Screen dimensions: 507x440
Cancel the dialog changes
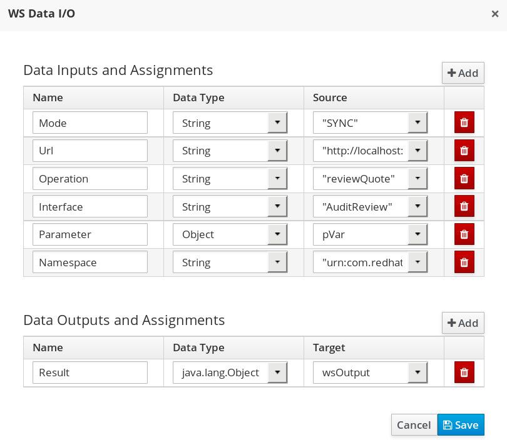pyautogui.click(x=414, y=425)
